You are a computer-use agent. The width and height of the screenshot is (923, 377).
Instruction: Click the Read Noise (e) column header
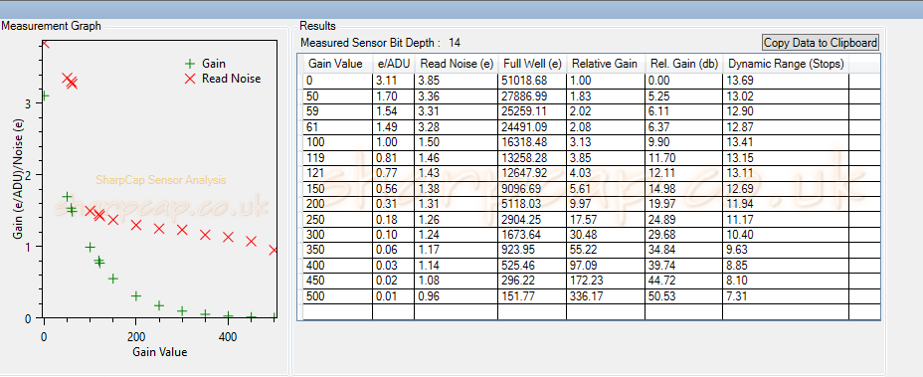(456, 64)
